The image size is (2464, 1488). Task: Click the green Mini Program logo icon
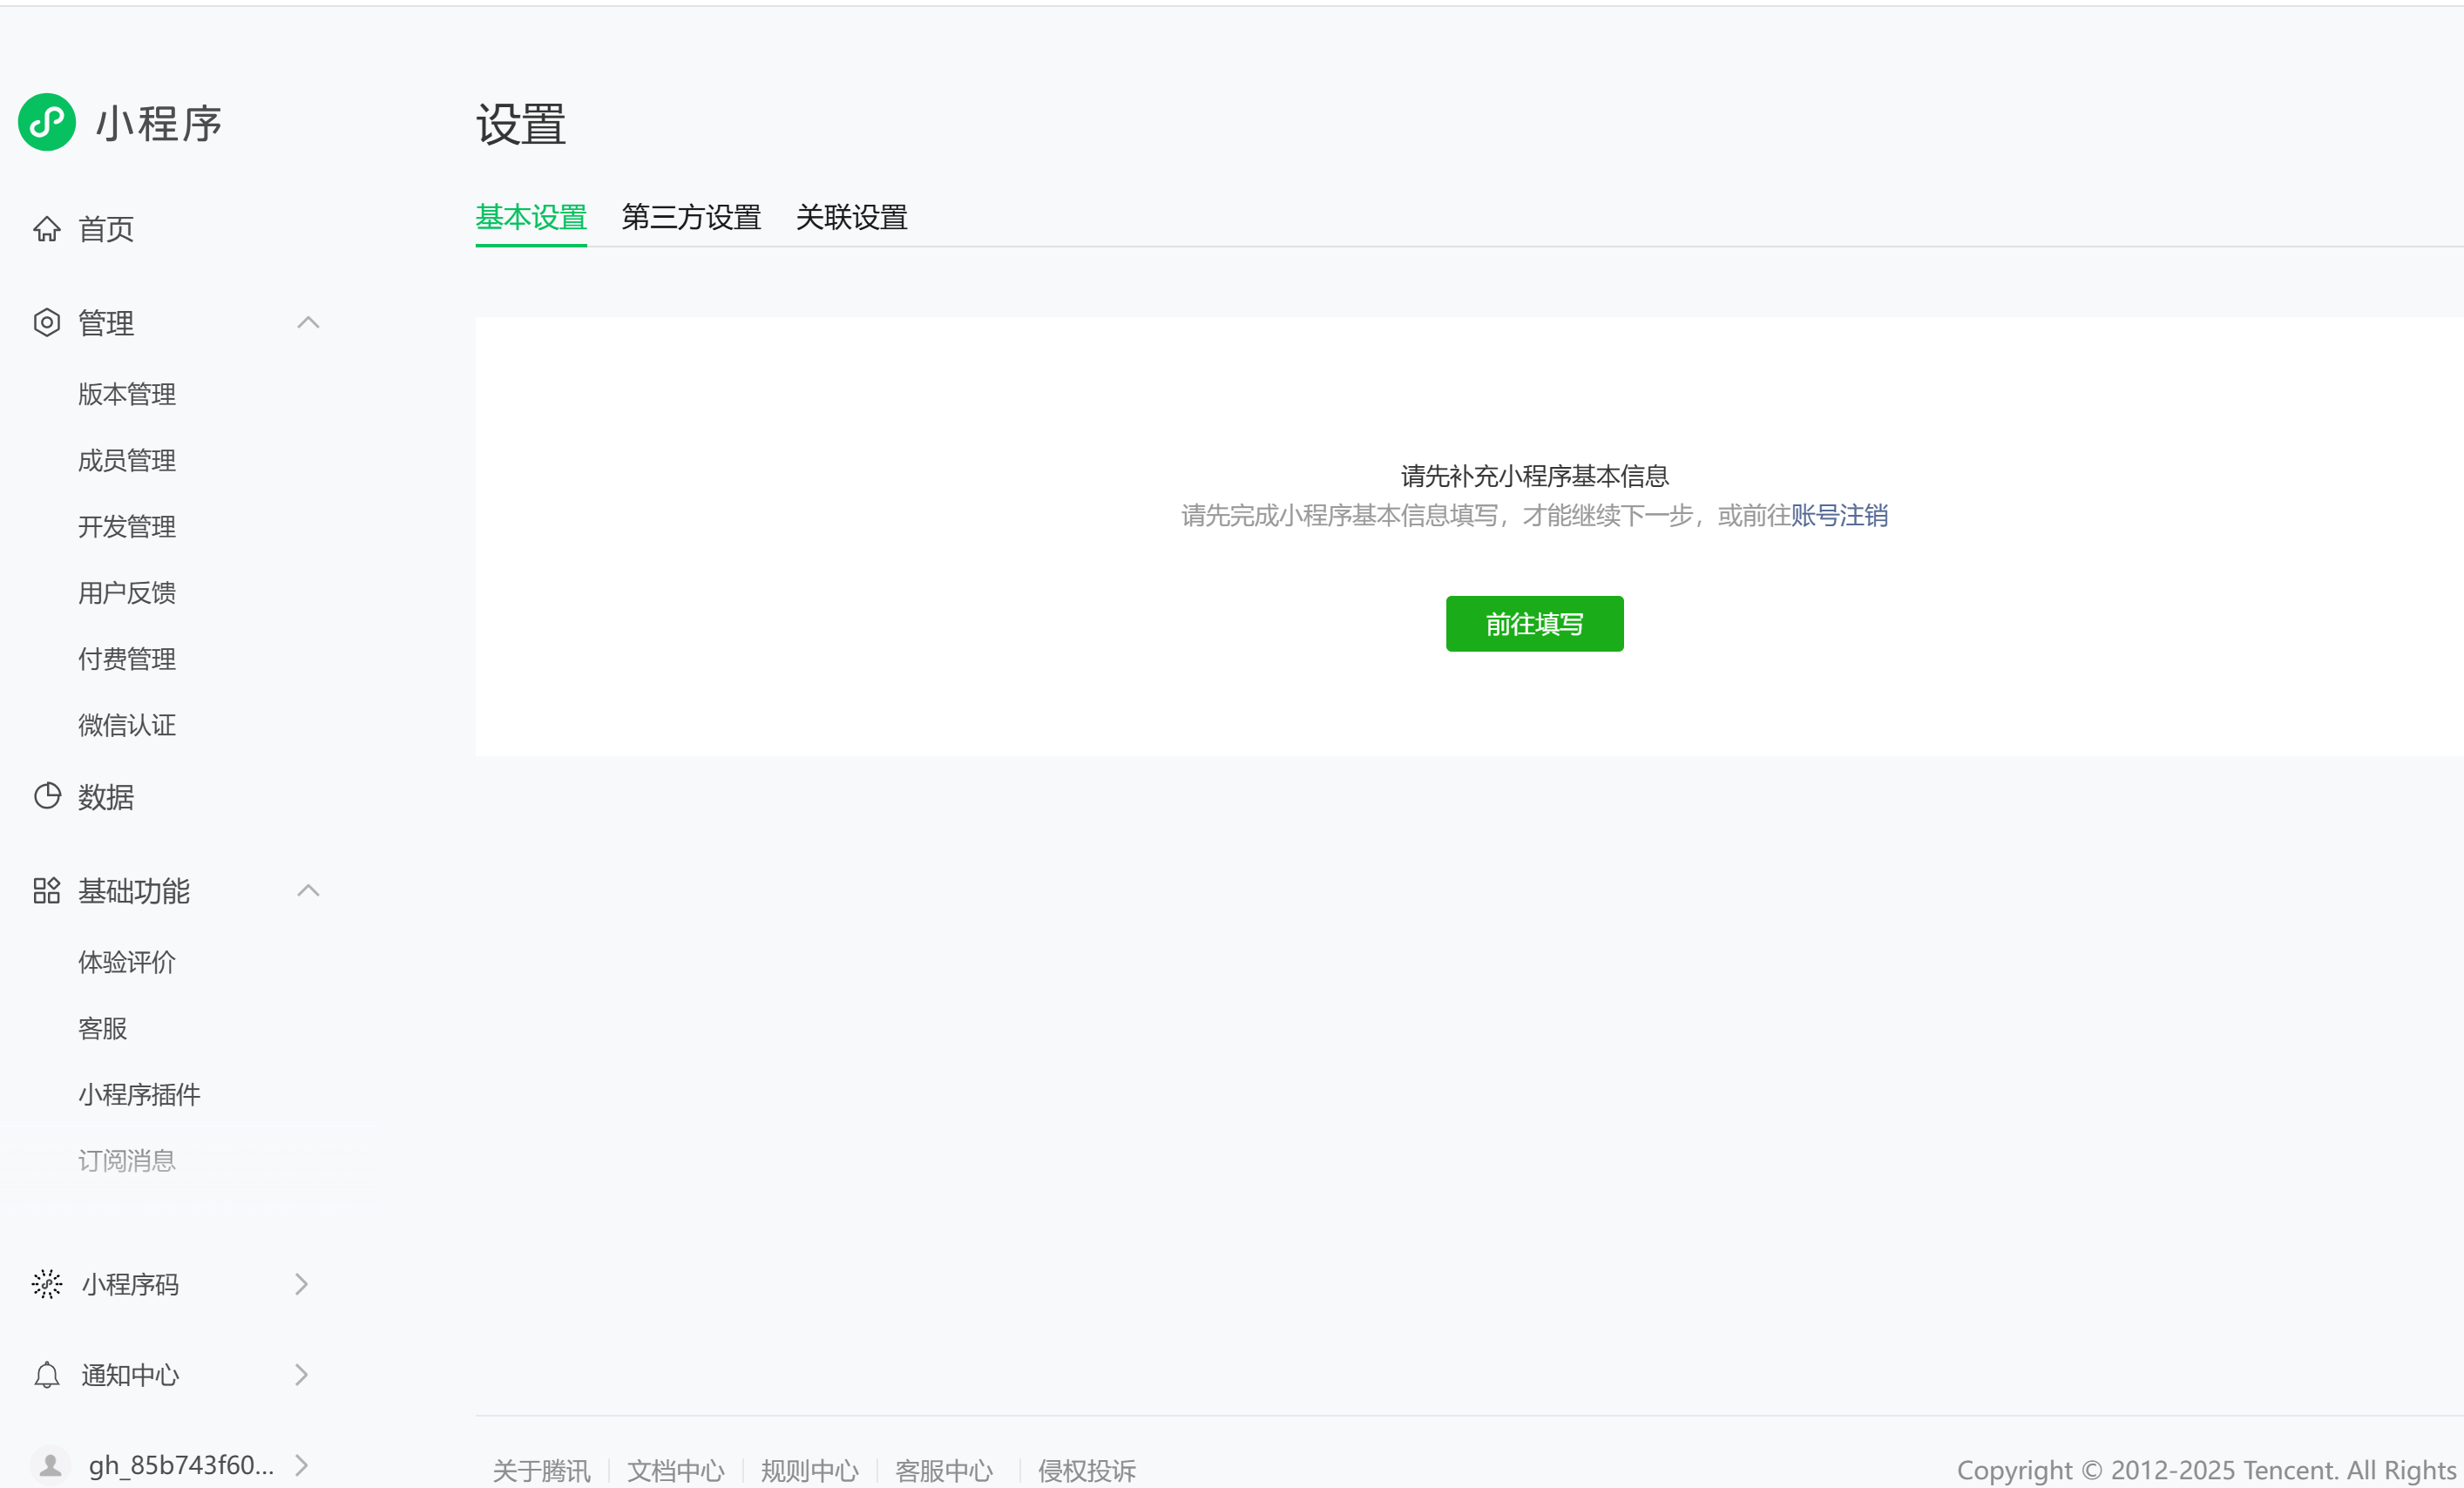tap(47, 123)
